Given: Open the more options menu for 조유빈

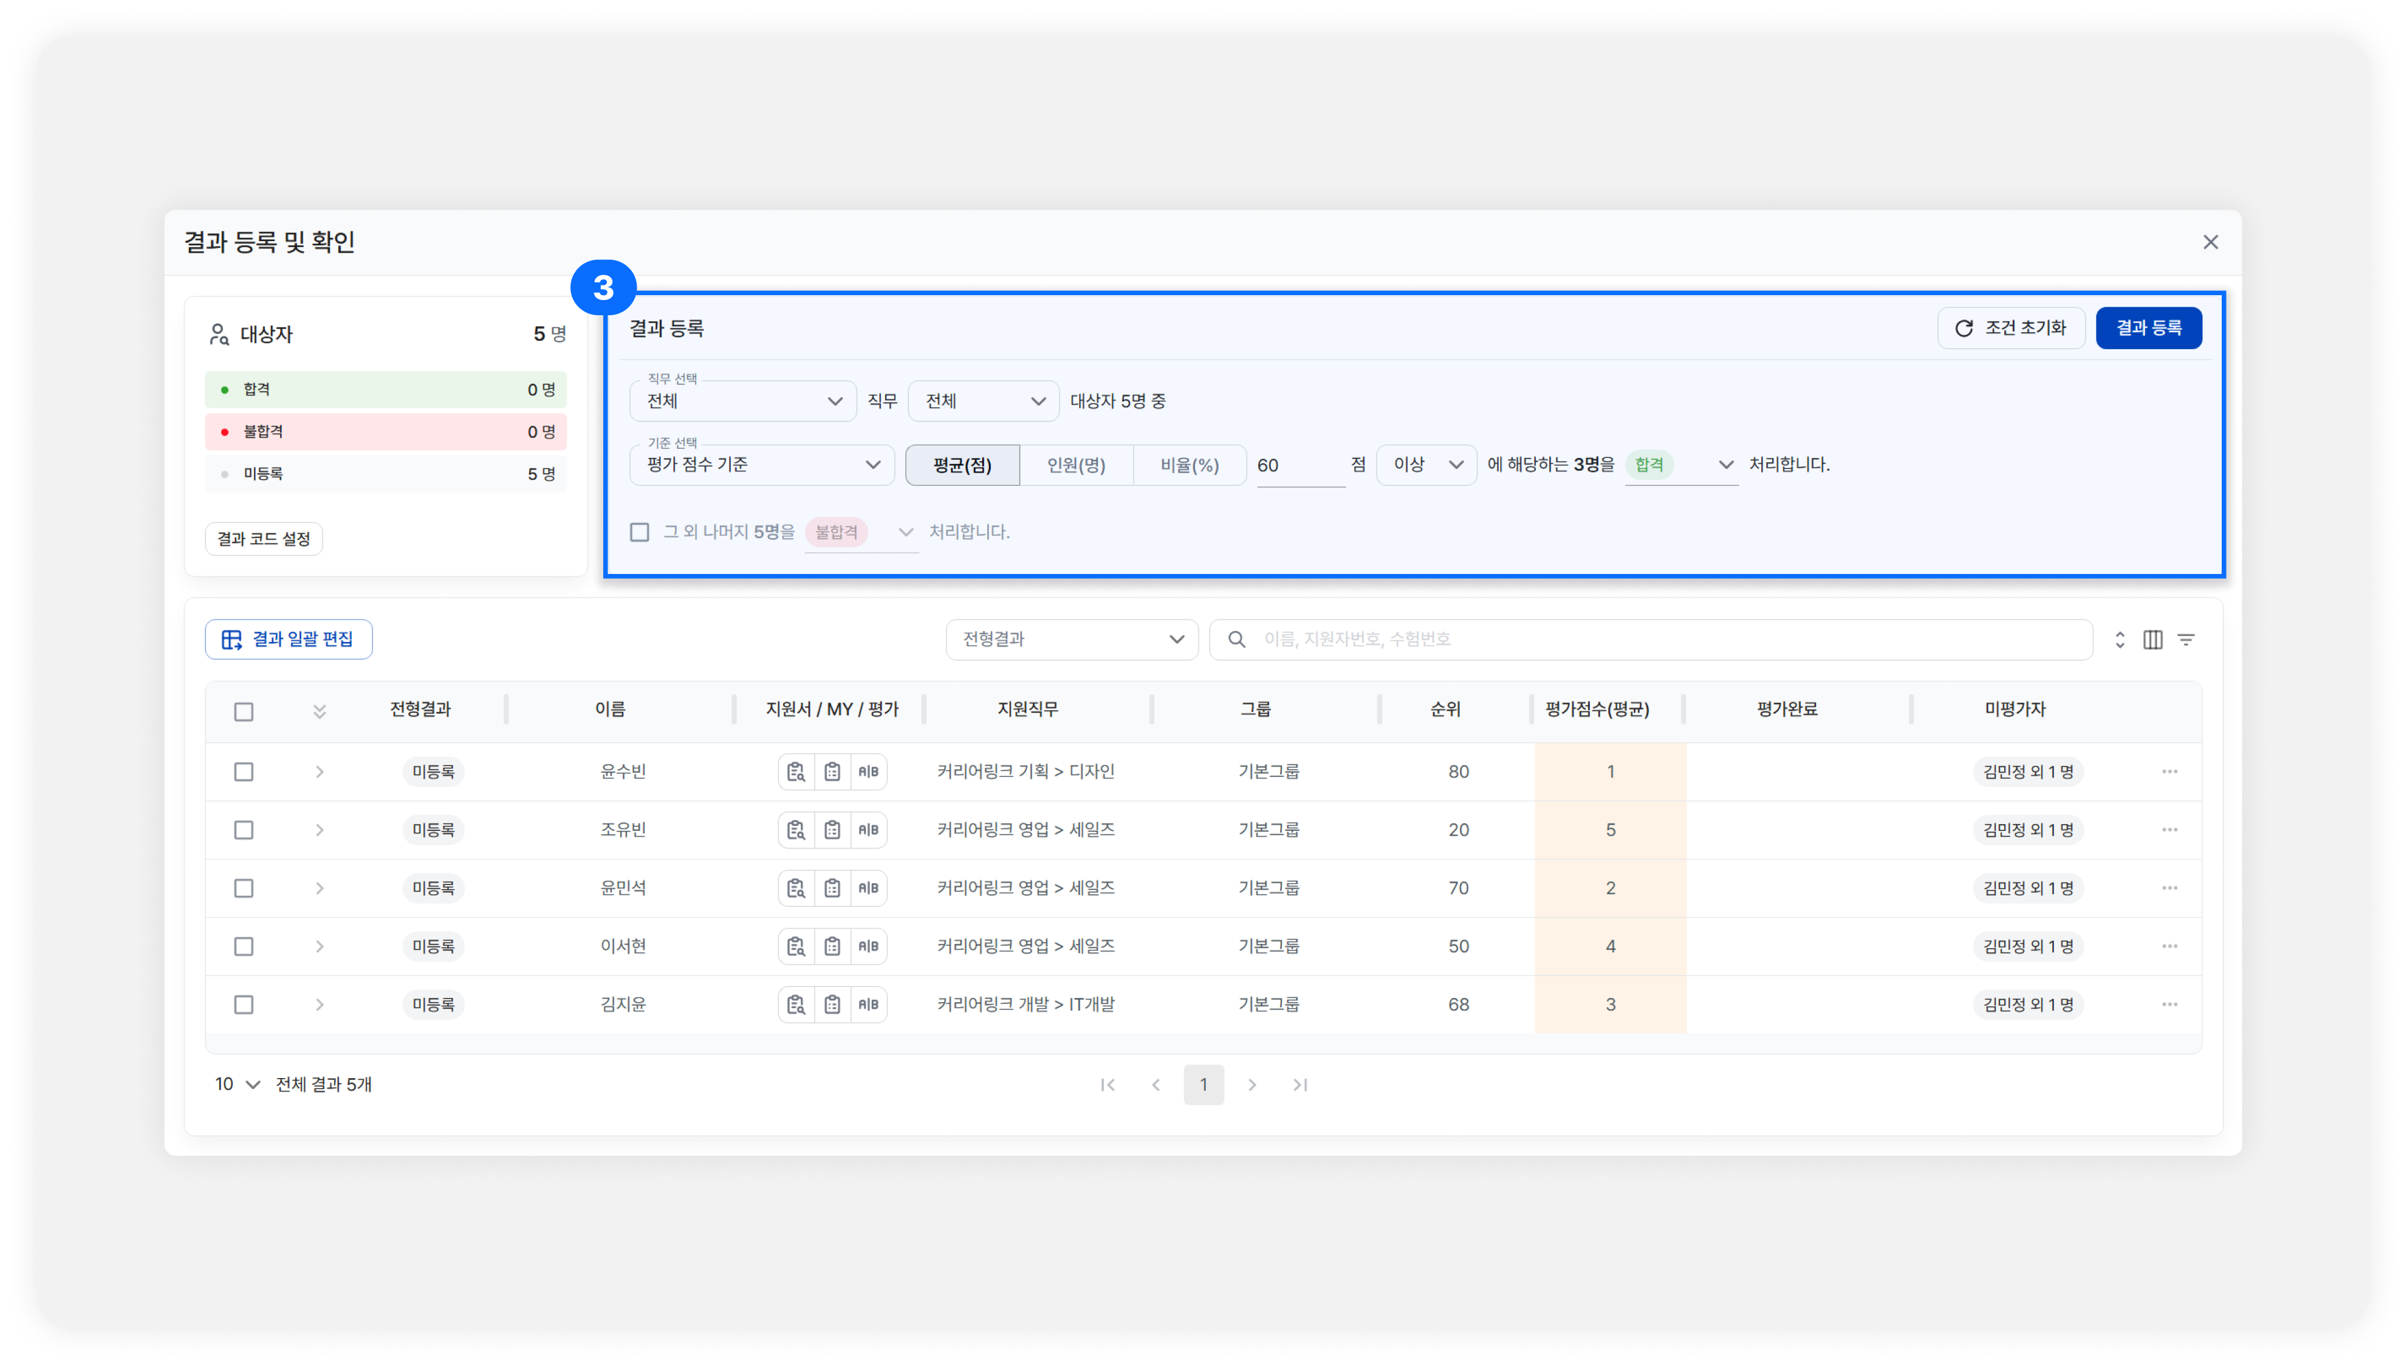Looking at the screenshot, I should pos(2169,829).
